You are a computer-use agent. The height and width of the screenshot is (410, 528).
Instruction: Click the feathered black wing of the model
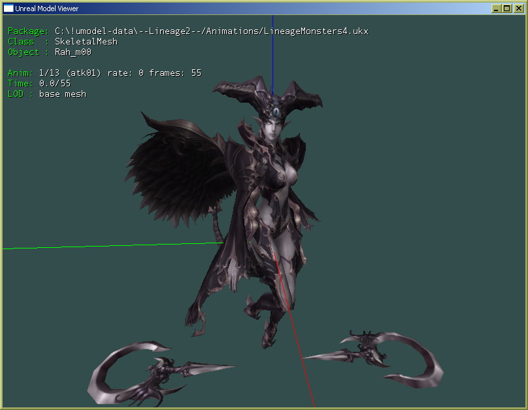180,172
